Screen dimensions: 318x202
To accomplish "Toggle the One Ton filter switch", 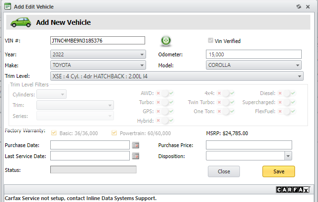I will point(226,111).
